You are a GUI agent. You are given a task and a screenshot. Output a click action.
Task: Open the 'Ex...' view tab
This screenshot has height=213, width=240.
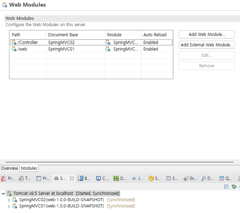pyautogui.click(x=190, y=178)
